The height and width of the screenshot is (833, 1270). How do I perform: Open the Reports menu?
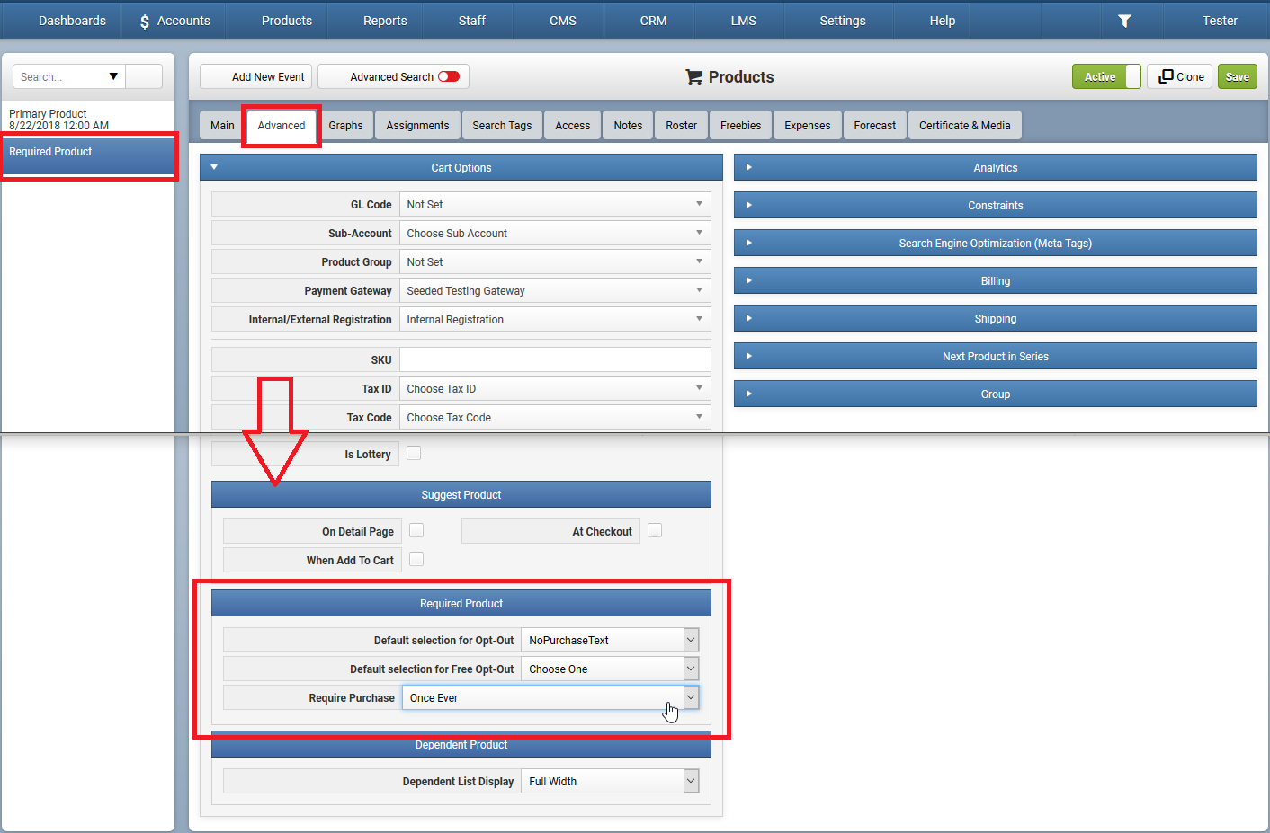click(x=385, y=21)
